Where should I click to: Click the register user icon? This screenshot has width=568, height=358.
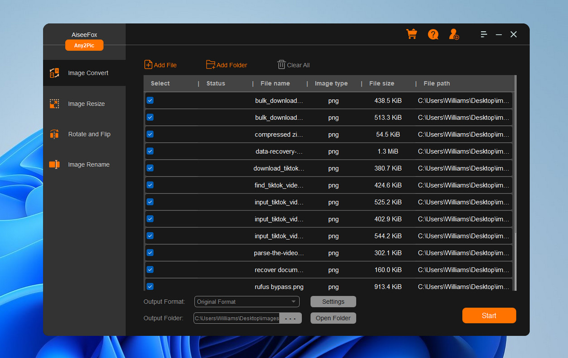(454, 34)
